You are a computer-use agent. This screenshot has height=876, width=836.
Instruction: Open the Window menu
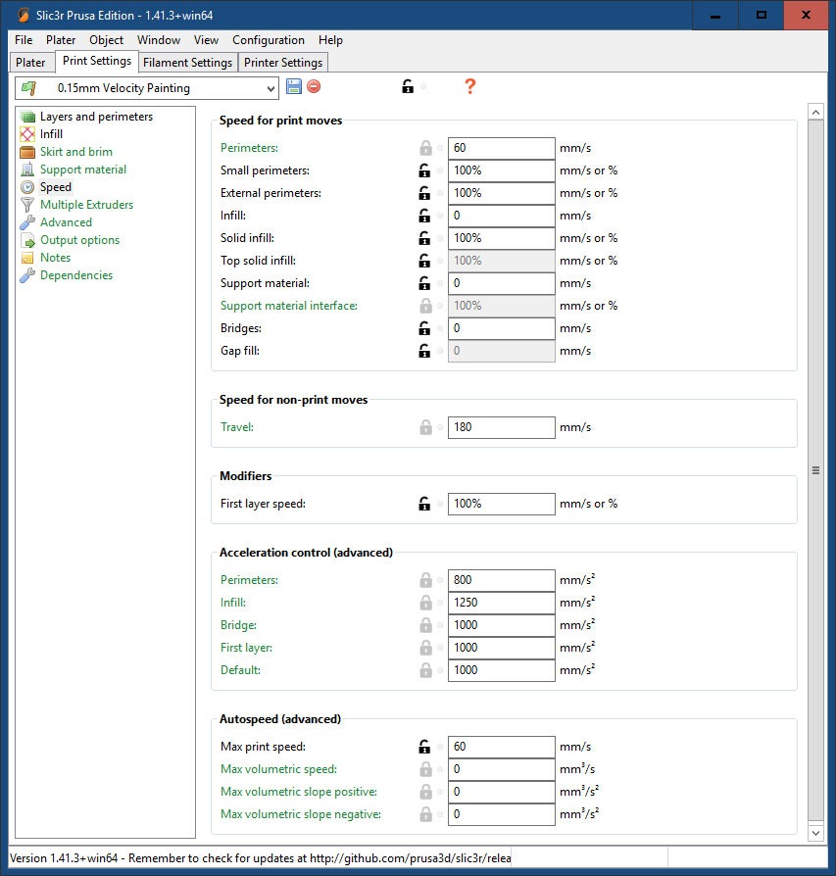coord(159,40)
